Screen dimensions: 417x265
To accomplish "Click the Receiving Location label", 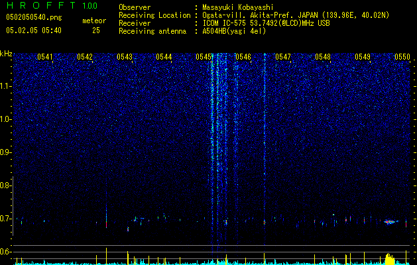I will pyautogui.click(x=154, y=15).
